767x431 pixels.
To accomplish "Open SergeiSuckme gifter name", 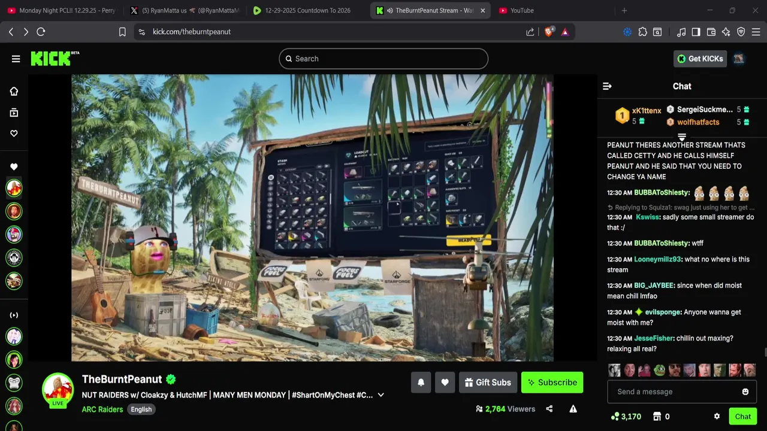I will (x=705, y=110).
